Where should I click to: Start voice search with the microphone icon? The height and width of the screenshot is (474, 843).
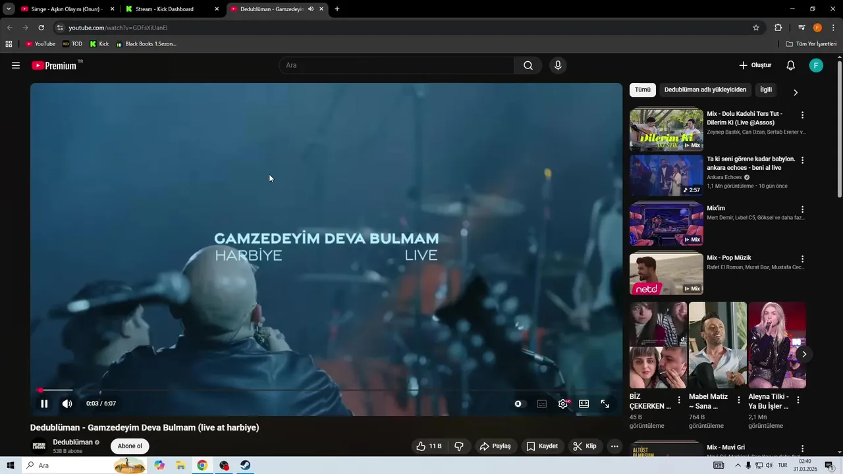[x=558, y=65]
